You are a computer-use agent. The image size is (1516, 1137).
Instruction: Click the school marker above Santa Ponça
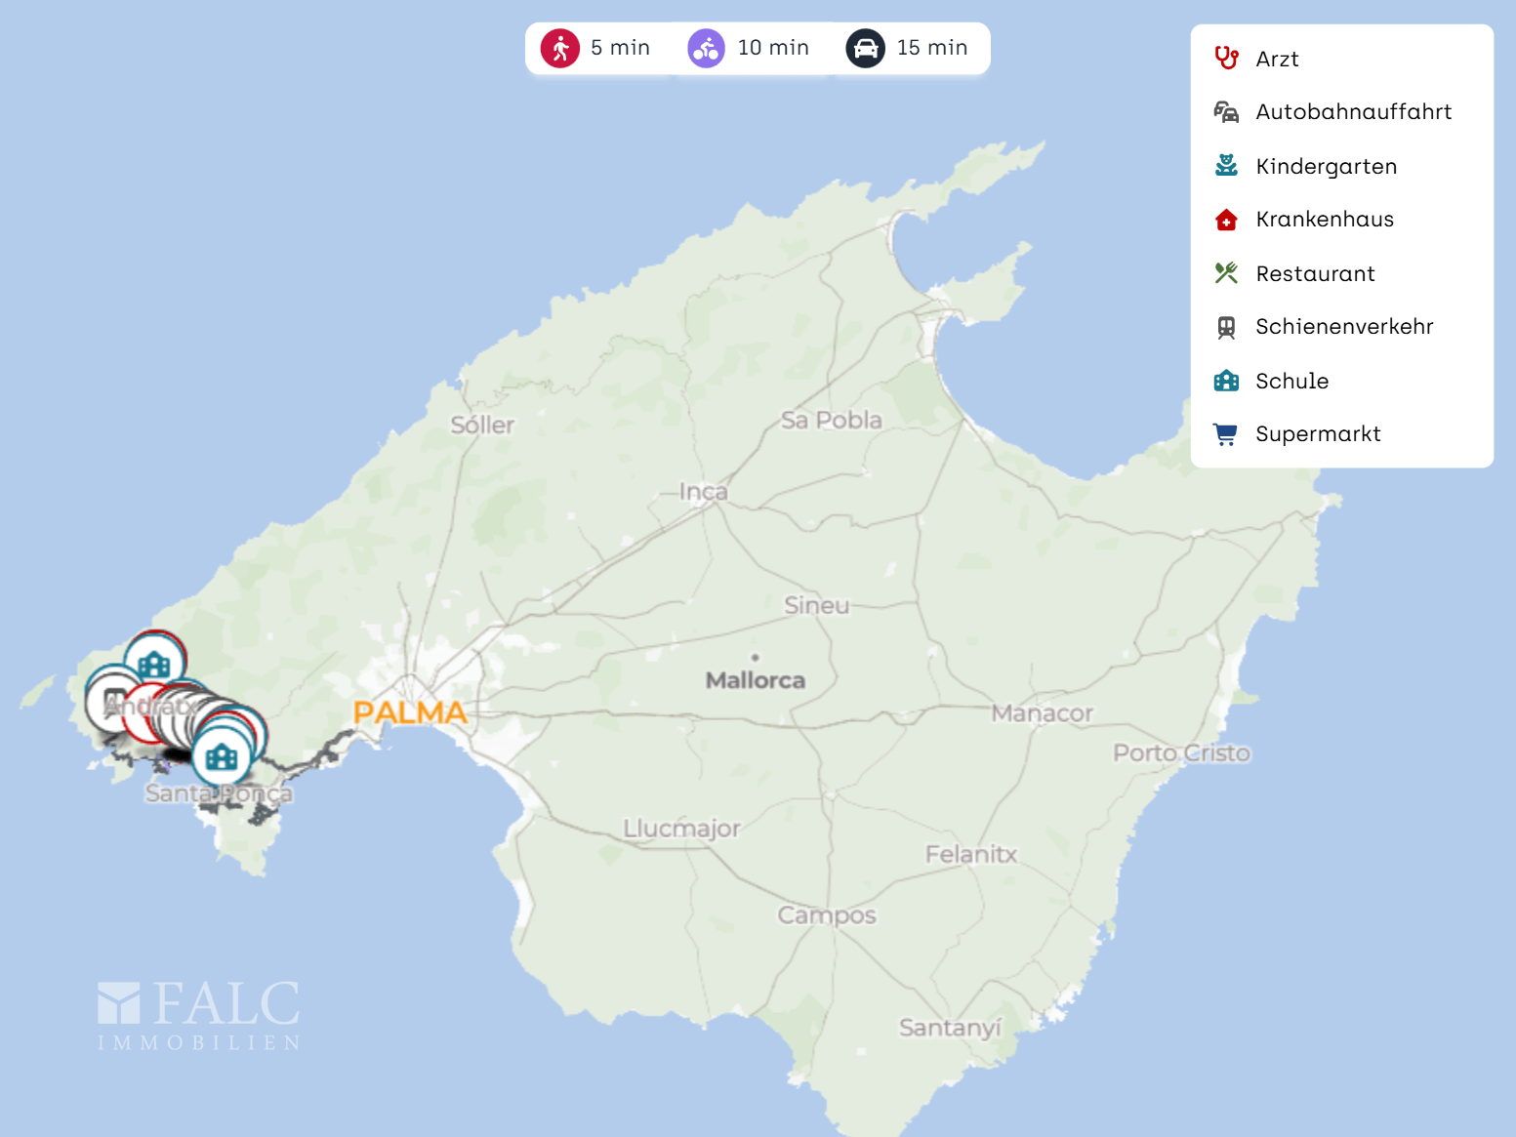pyautogui.click(x=222, y=756)
